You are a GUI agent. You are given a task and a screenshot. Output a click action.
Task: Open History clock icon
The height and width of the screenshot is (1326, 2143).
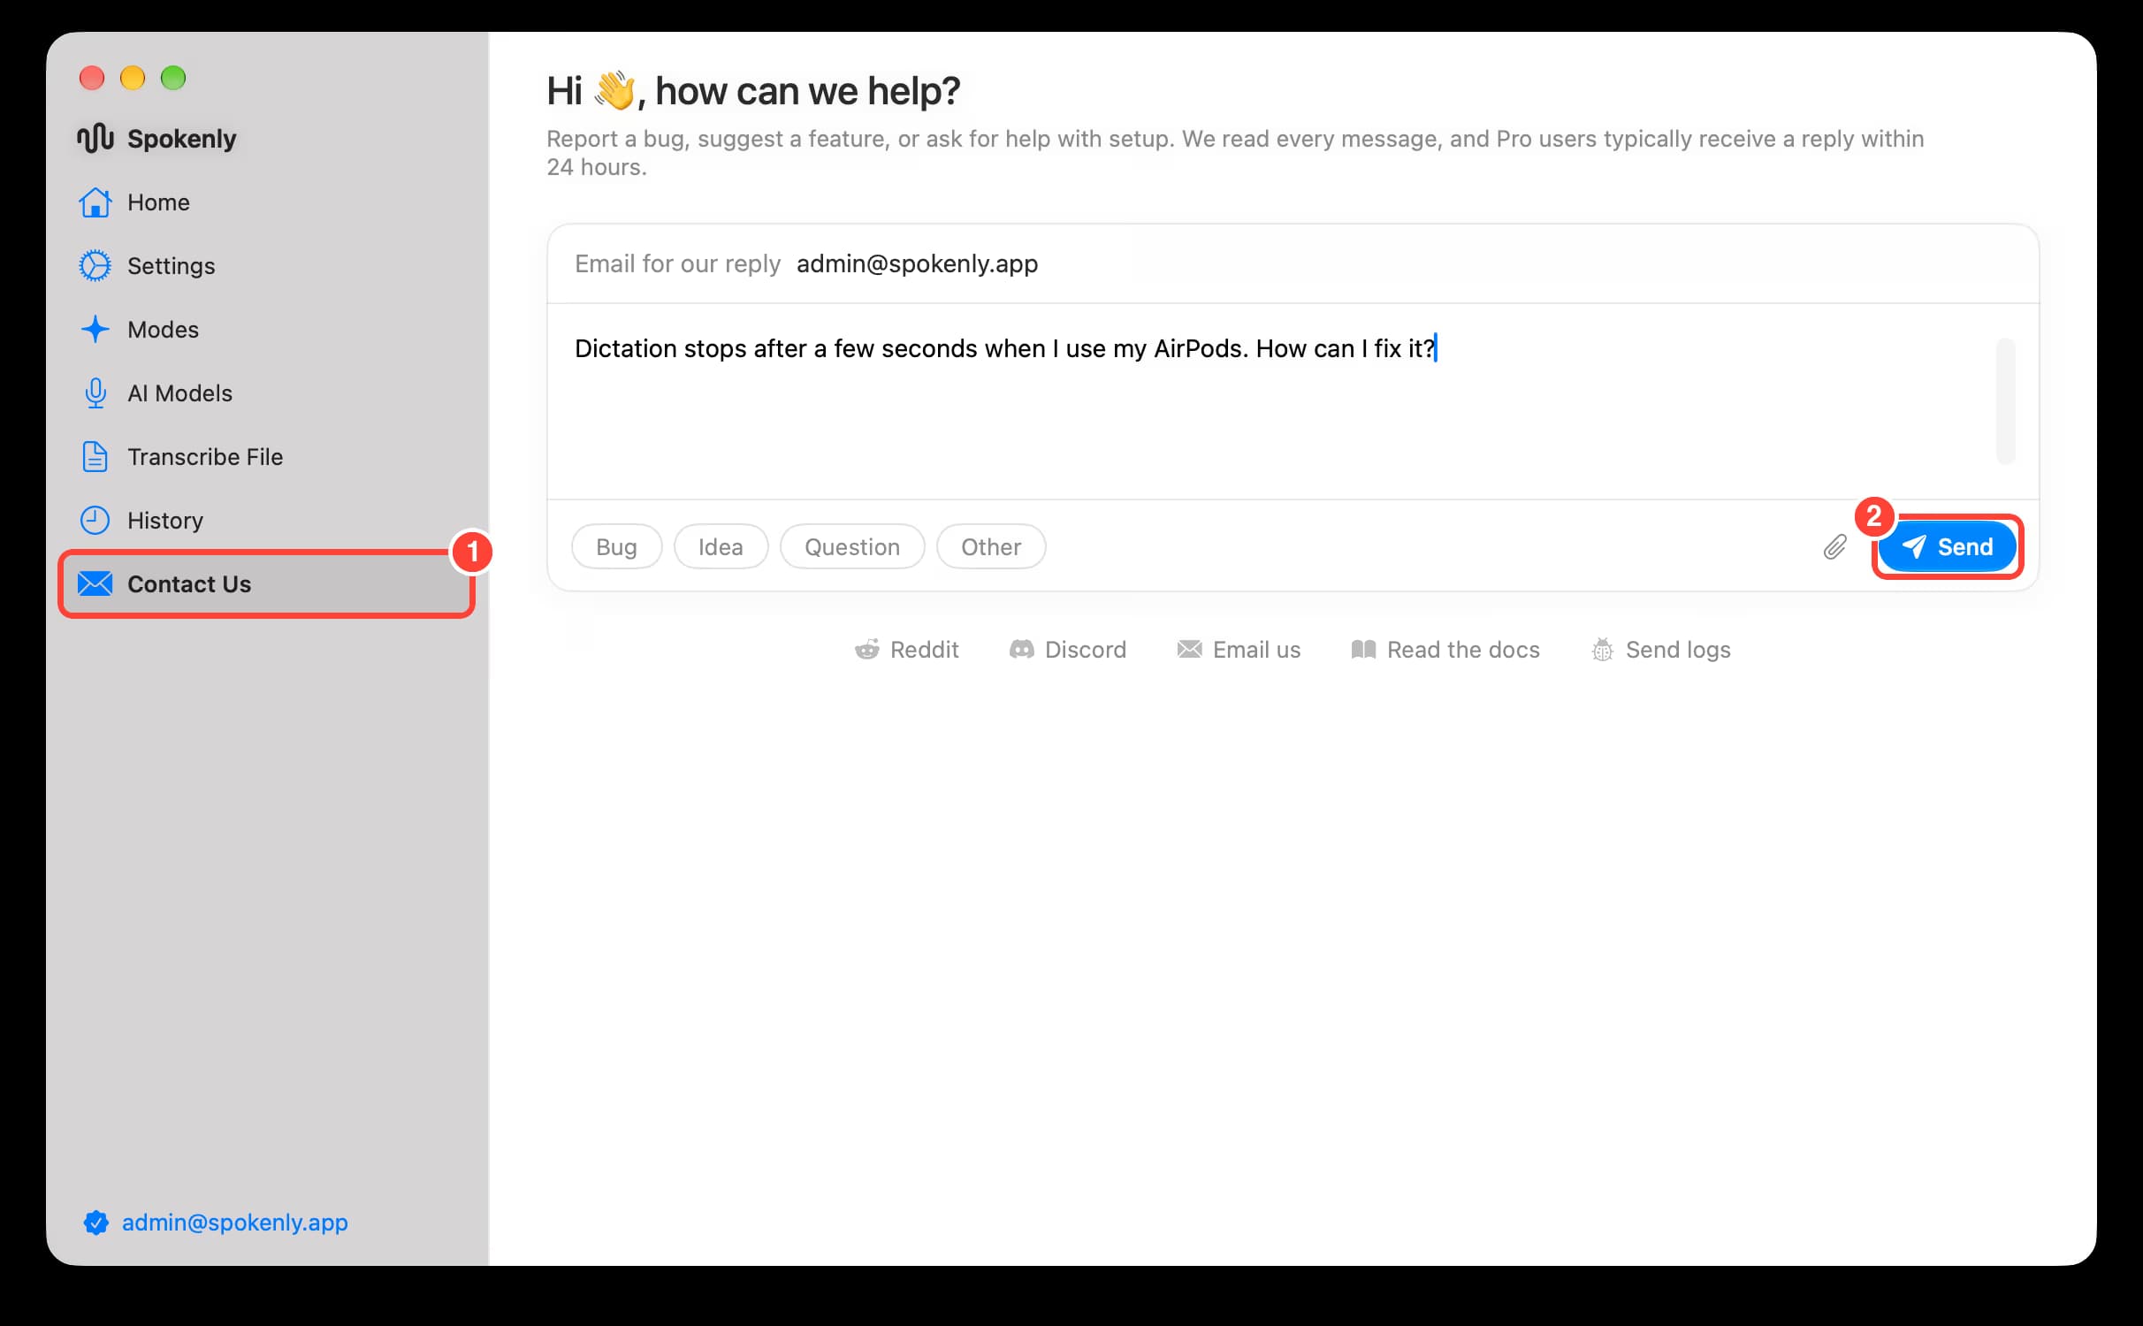(95, 521)
